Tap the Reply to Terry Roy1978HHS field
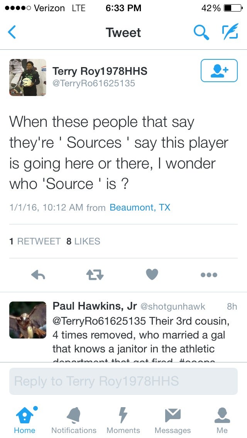Screen dimensions: 247x438 123,381
